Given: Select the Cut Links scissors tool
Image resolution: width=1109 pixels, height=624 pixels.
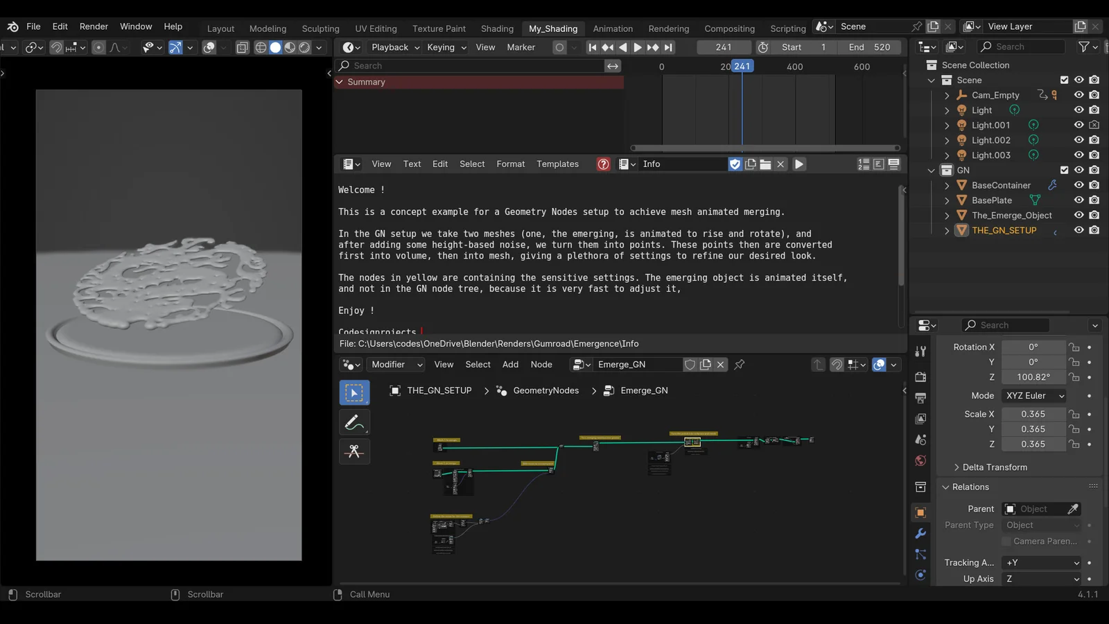Looking at the screenshot, I should (354, 451).
